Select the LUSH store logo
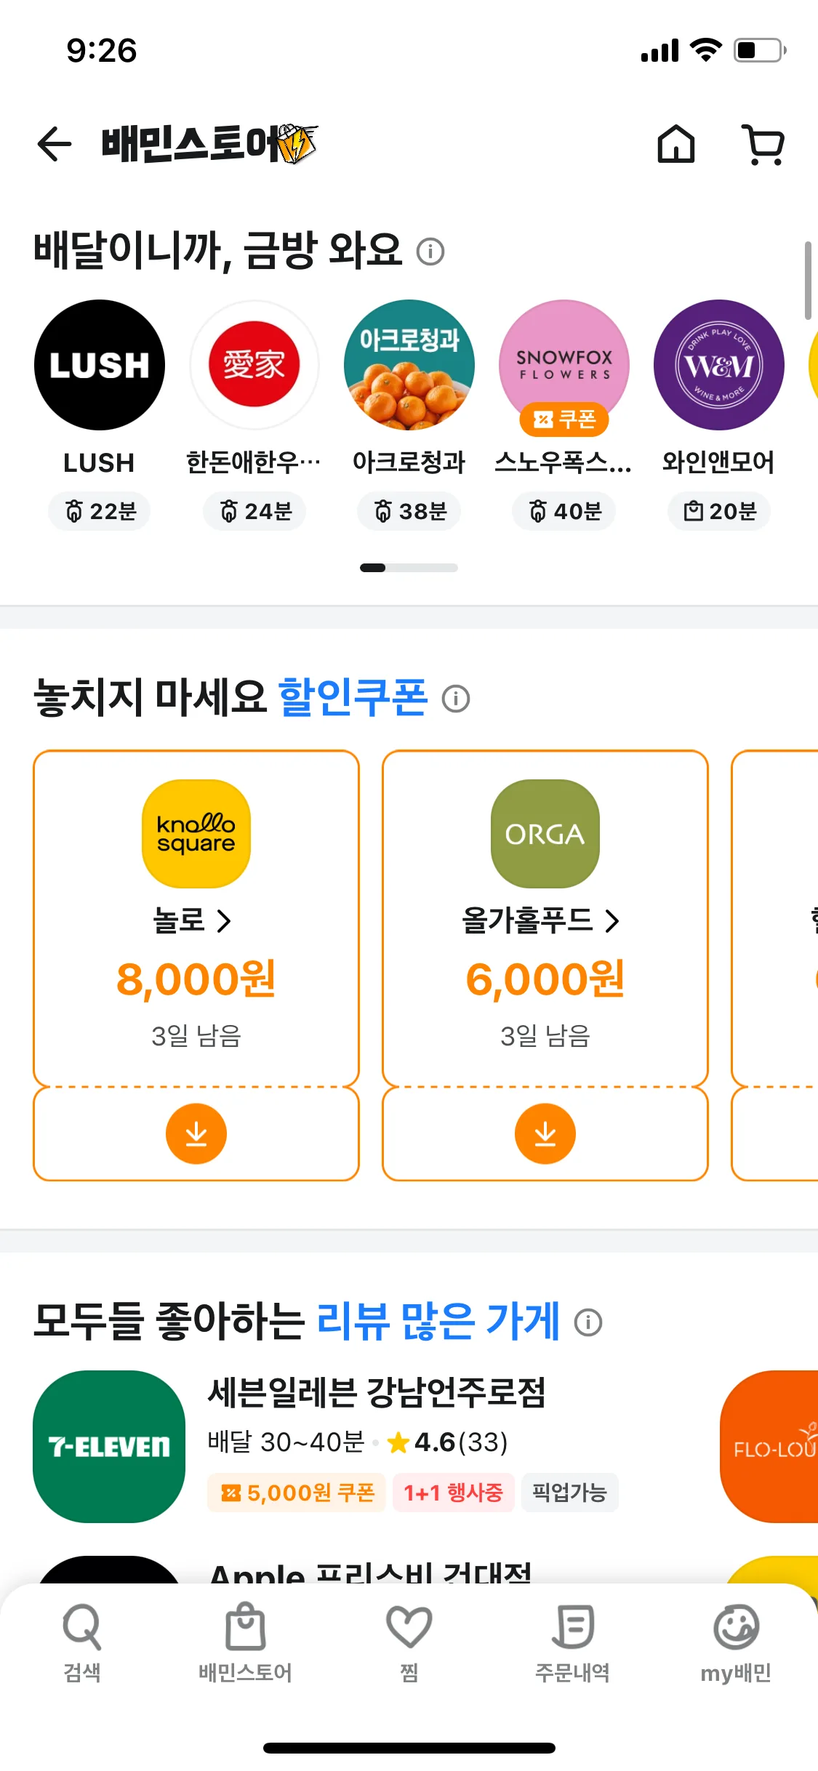818x1771 pixels. pos(100,365)
